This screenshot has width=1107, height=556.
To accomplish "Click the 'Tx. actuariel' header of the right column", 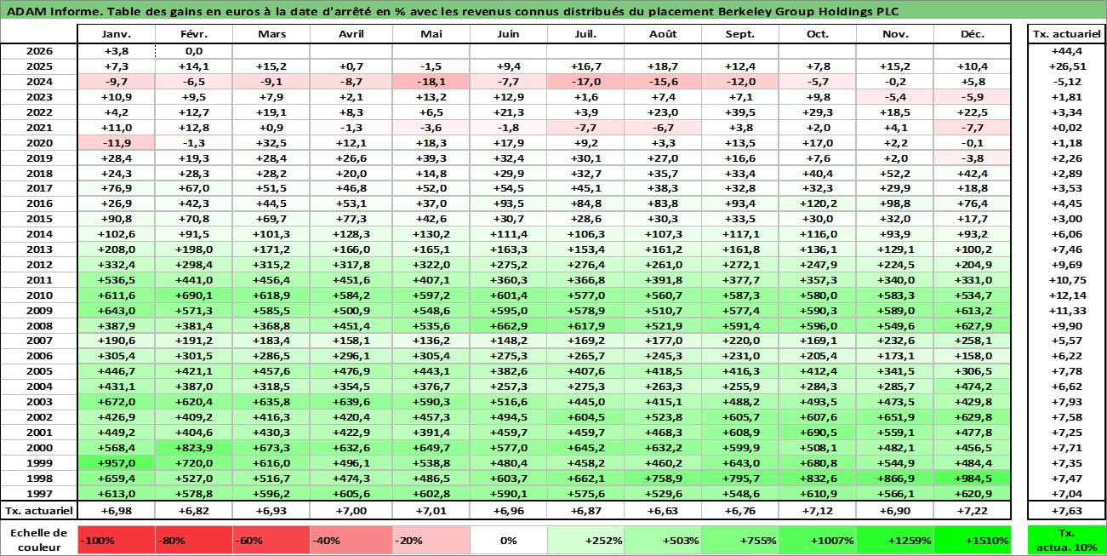I will pos(1066,34).
